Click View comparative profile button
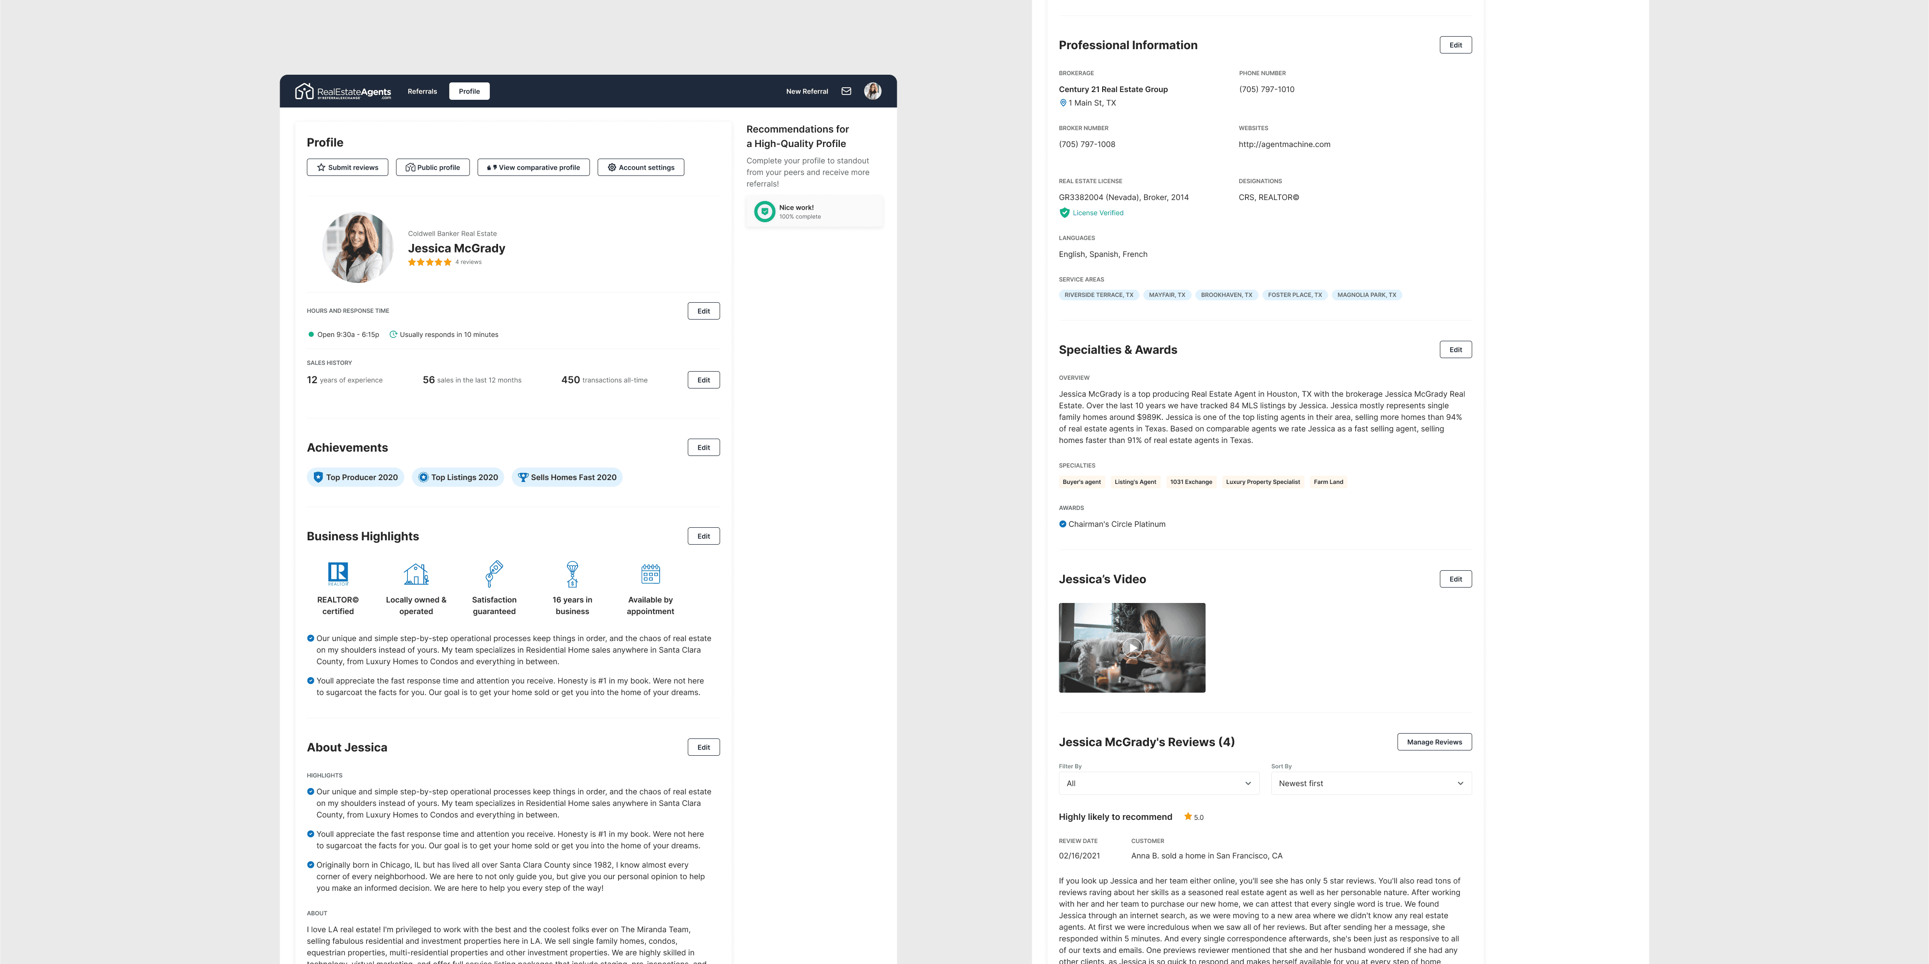Image resolution: width=1929 pixels, height=964 pixels. click(533, 168)
